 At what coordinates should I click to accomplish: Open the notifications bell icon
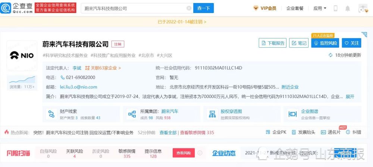(x=348, y=8)
